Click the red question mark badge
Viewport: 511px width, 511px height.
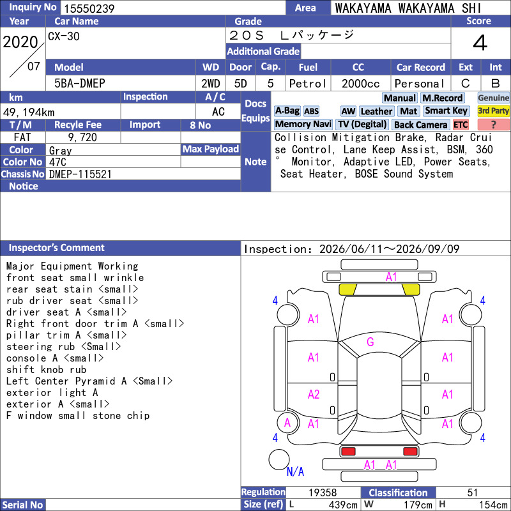(493, 125)
